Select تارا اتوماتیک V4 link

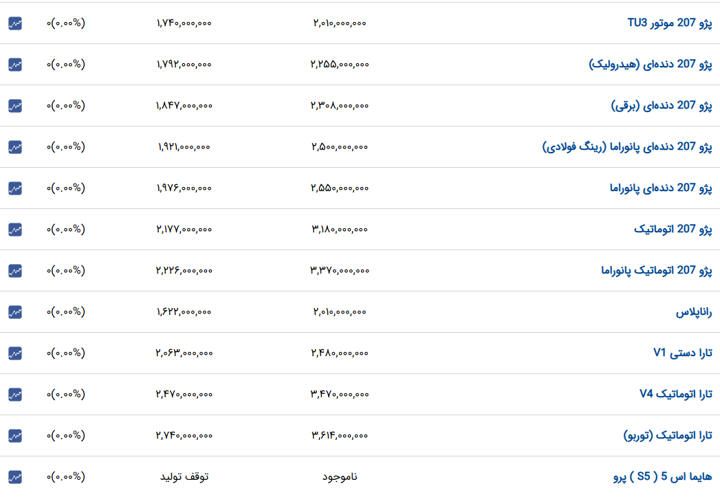[676, 394]
